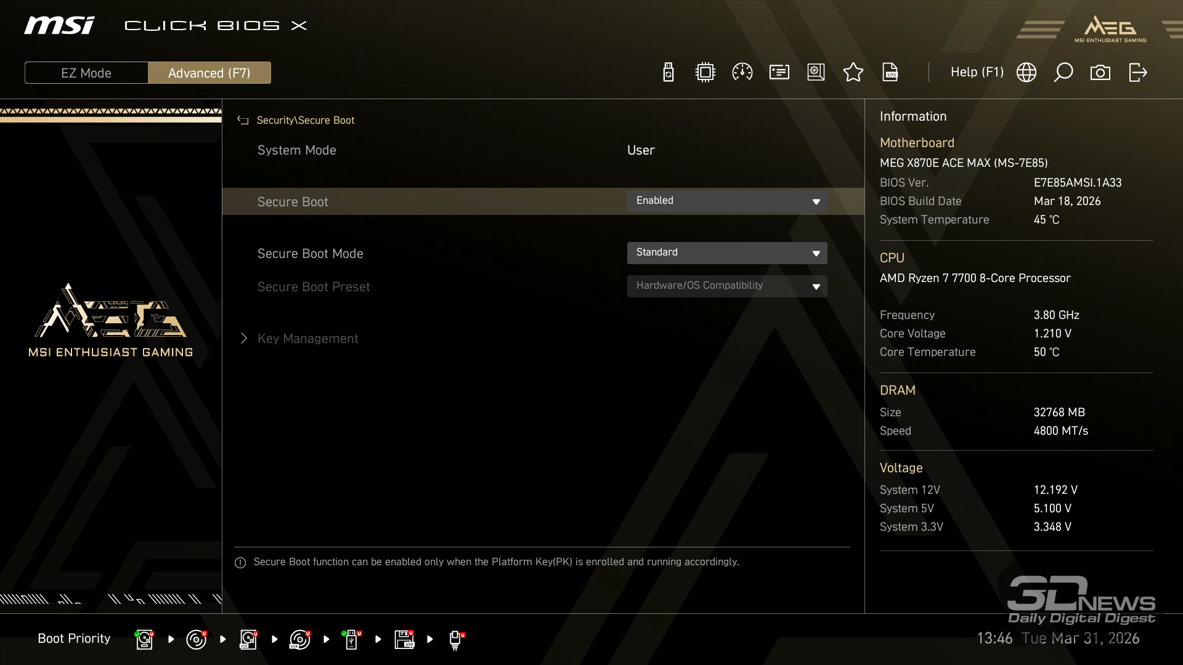Select the hard disk boot priority device
Image resolution: width=1183 pixels, height=665 pixels.
(x=144, y=639)
